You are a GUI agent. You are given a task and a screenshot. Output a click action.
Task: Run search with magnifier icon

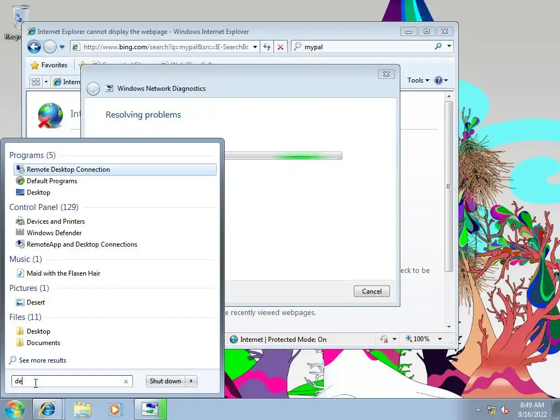[438, 46]
